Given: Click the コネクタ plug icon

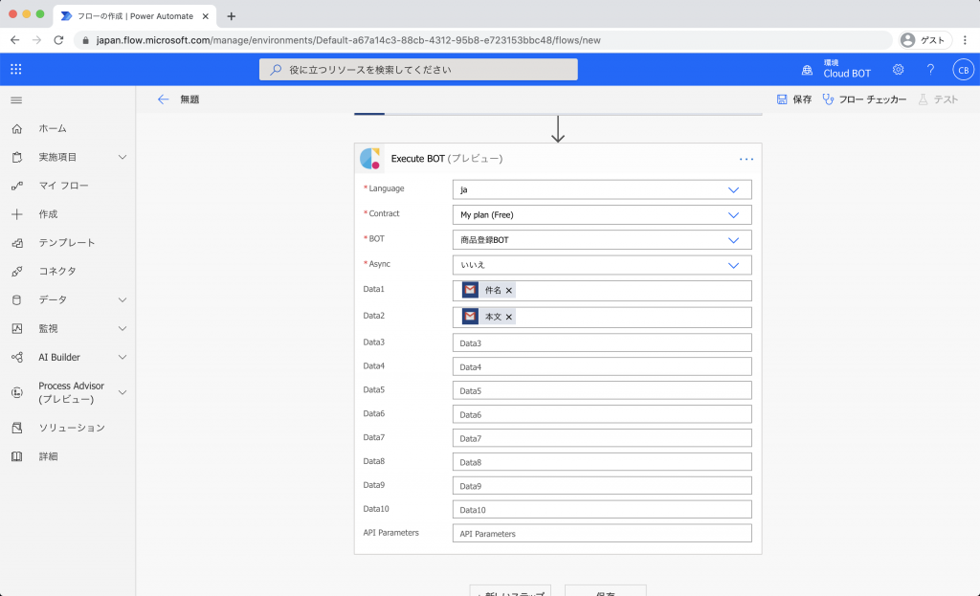Looking at the screenshot, I should [17, 271].
